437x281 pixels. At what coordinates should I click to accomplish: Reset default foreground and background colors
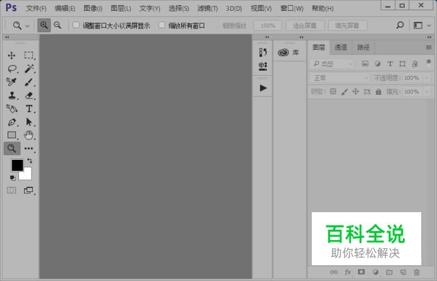[13, 177]
